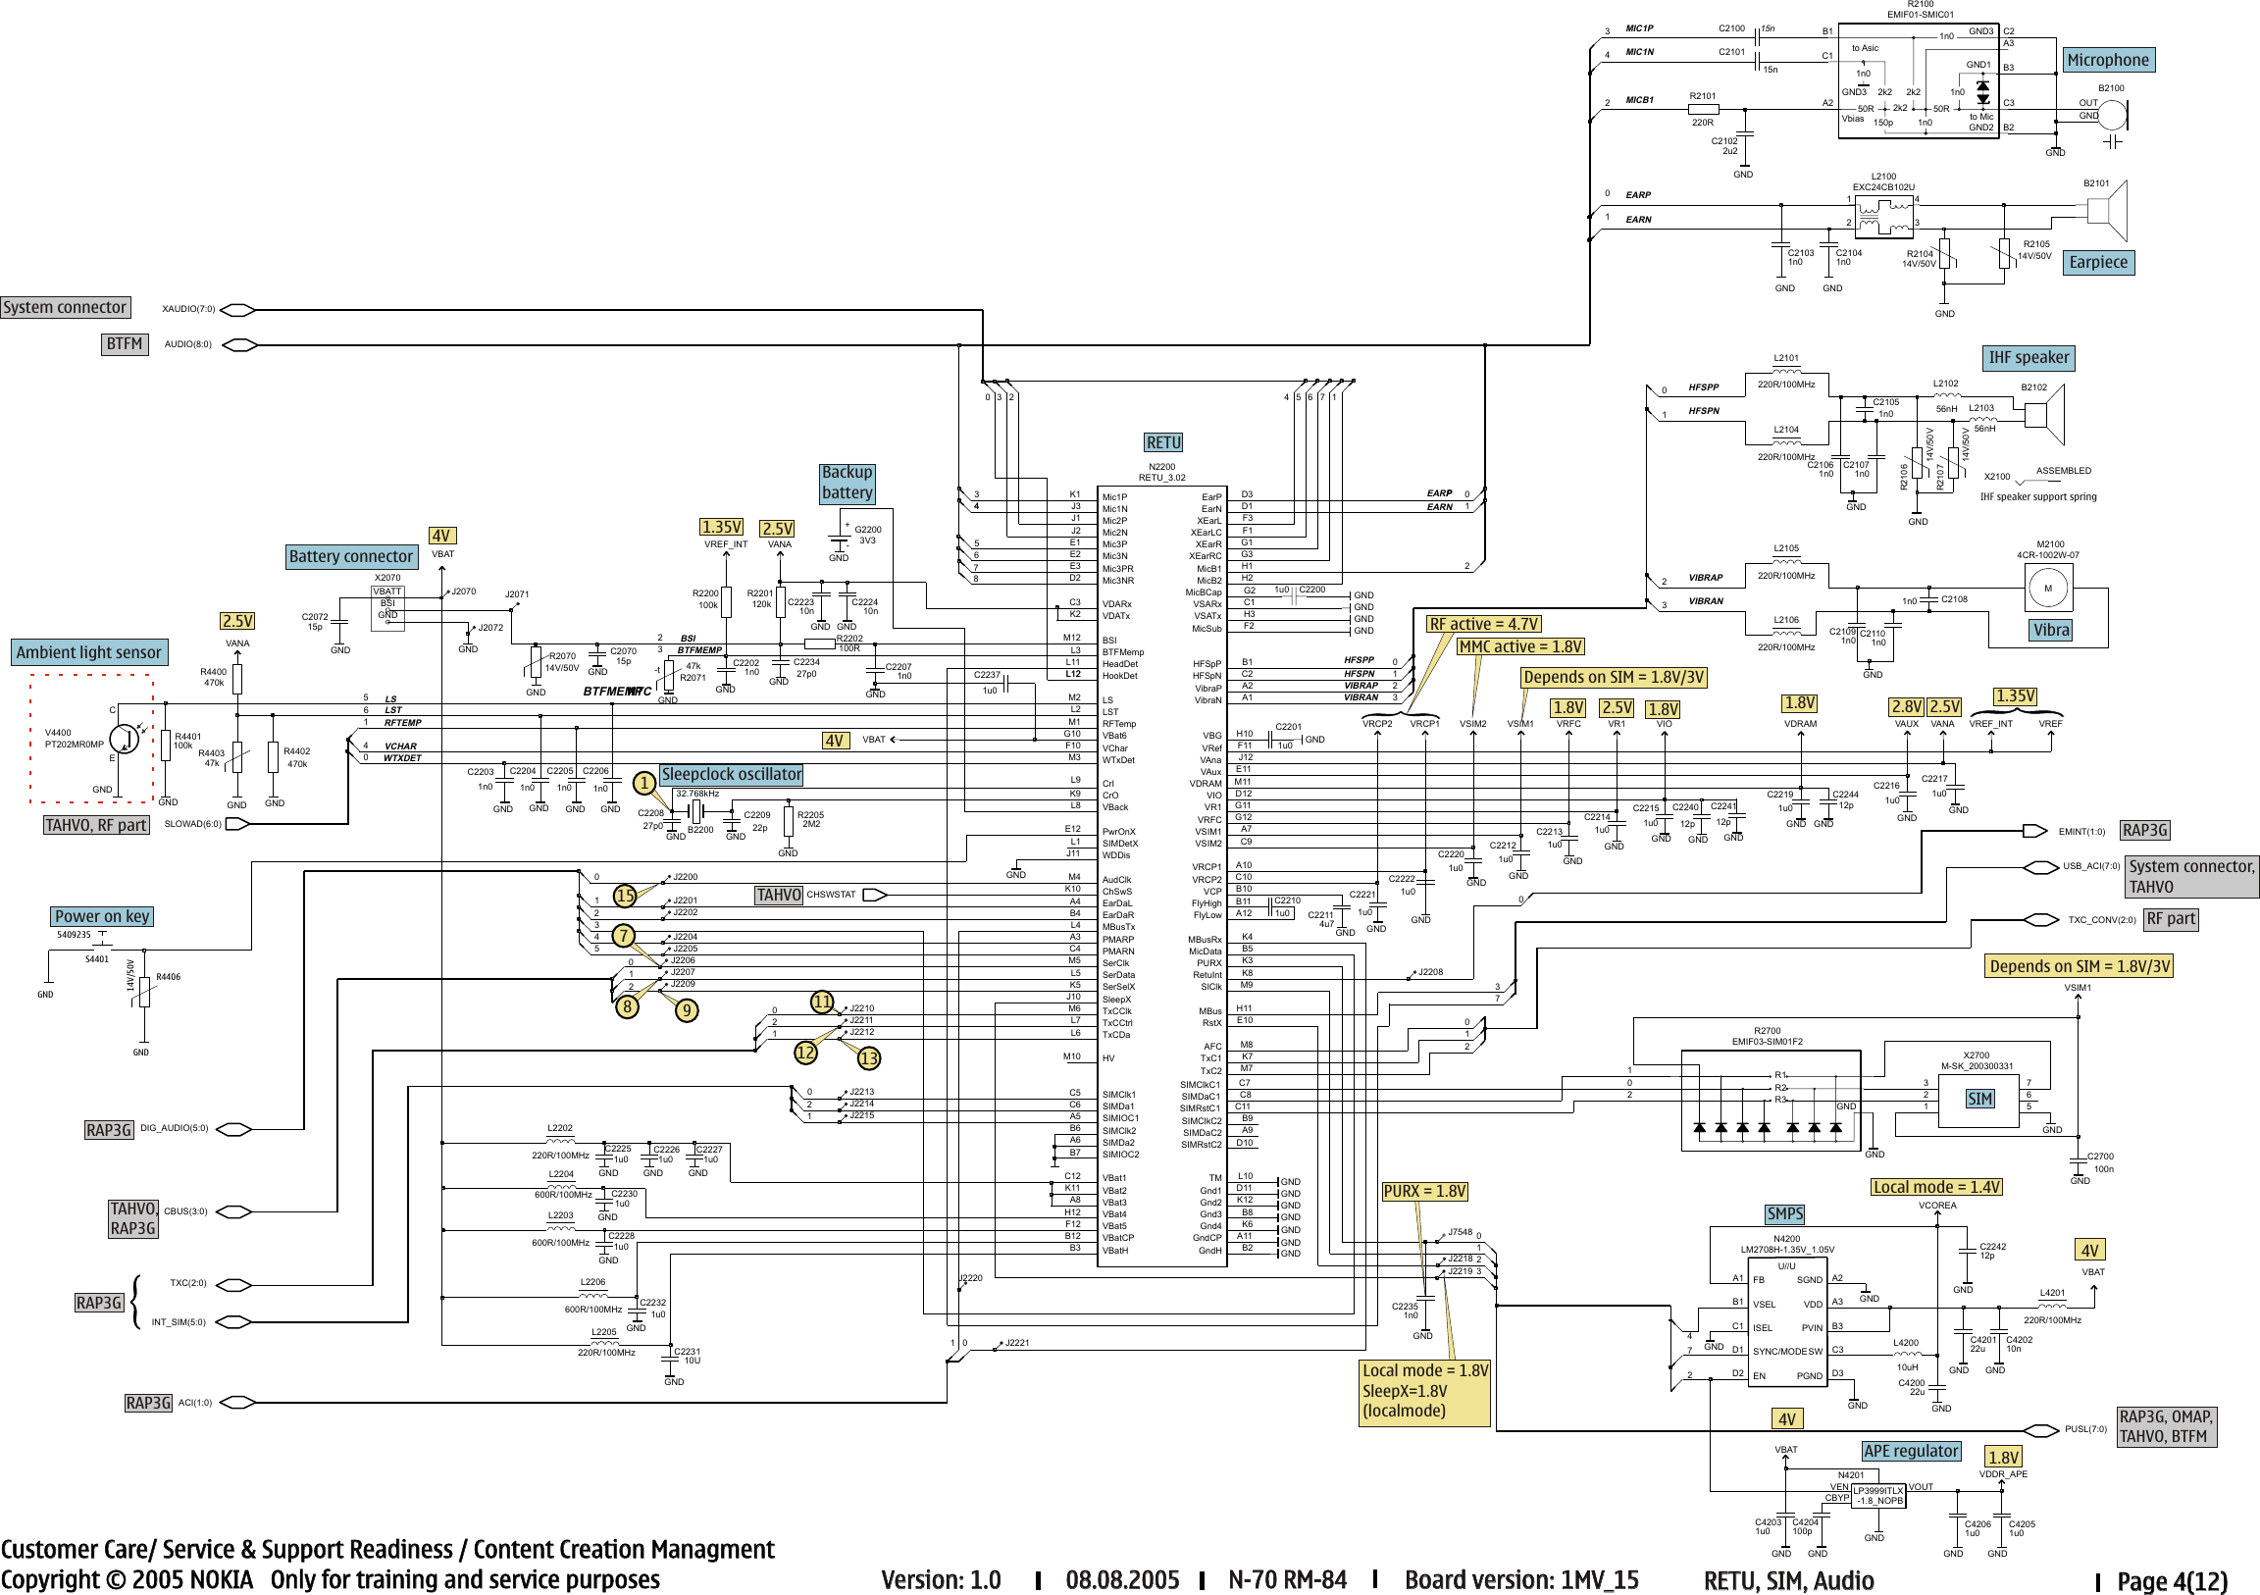This screenshot has width=2260, height=1595.
Task: Click the TXC_CONV(2:0) port symbol
Action: [2040, 919]
